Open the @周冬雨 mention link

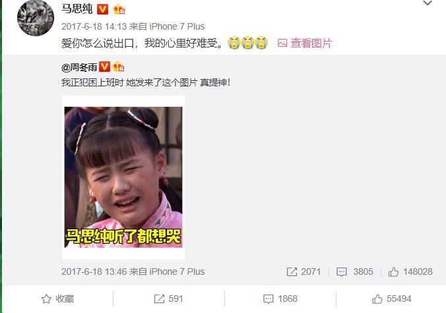coord(79,67)
